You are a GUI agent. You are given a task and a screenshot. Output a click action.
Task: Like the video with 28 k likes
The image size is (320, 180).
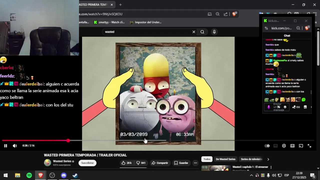[x=127, y=163]
